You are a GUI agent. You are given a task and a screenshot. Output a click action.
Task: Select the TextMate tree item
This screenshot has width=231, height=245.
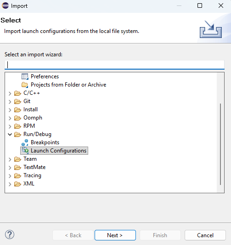[x=34, y=167]
